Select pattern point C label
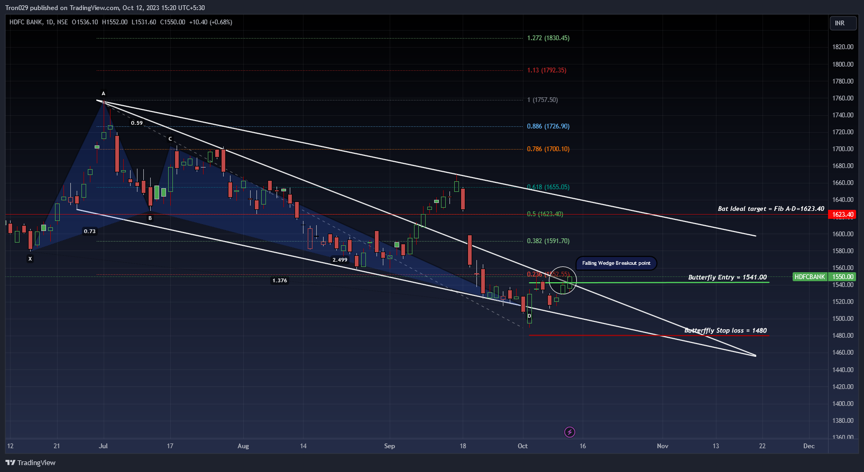Image resolution: width=864 pixels, height=472 pixels. pos(170,139)
